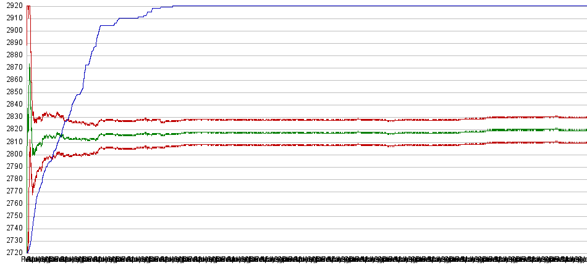Viewport: 587px width, 268px height.
Task: Select the 2840 y-axis label
Action: 12,104
